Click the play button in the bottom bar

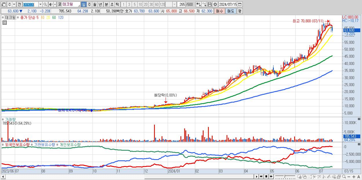pos(256,177)
